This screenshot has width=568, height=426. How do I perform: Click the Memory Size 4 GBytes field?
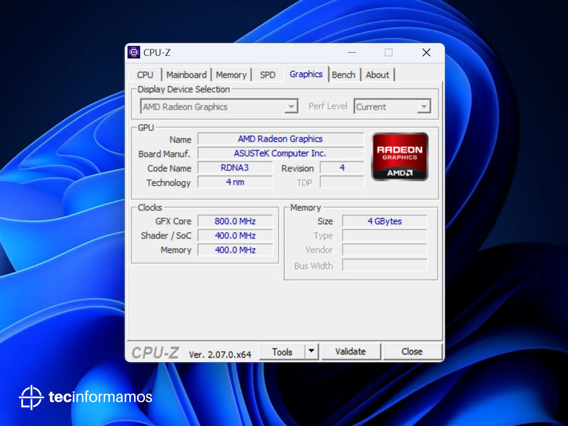coord(384,221)
